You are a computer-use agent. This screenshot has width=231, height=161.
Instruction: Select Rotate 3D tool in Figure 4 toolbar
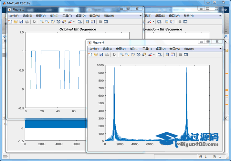click(138, 55)
